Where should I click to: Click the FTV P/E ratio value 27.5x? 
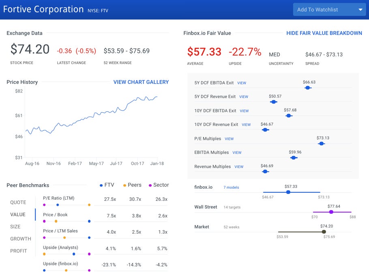click(110, 199)
